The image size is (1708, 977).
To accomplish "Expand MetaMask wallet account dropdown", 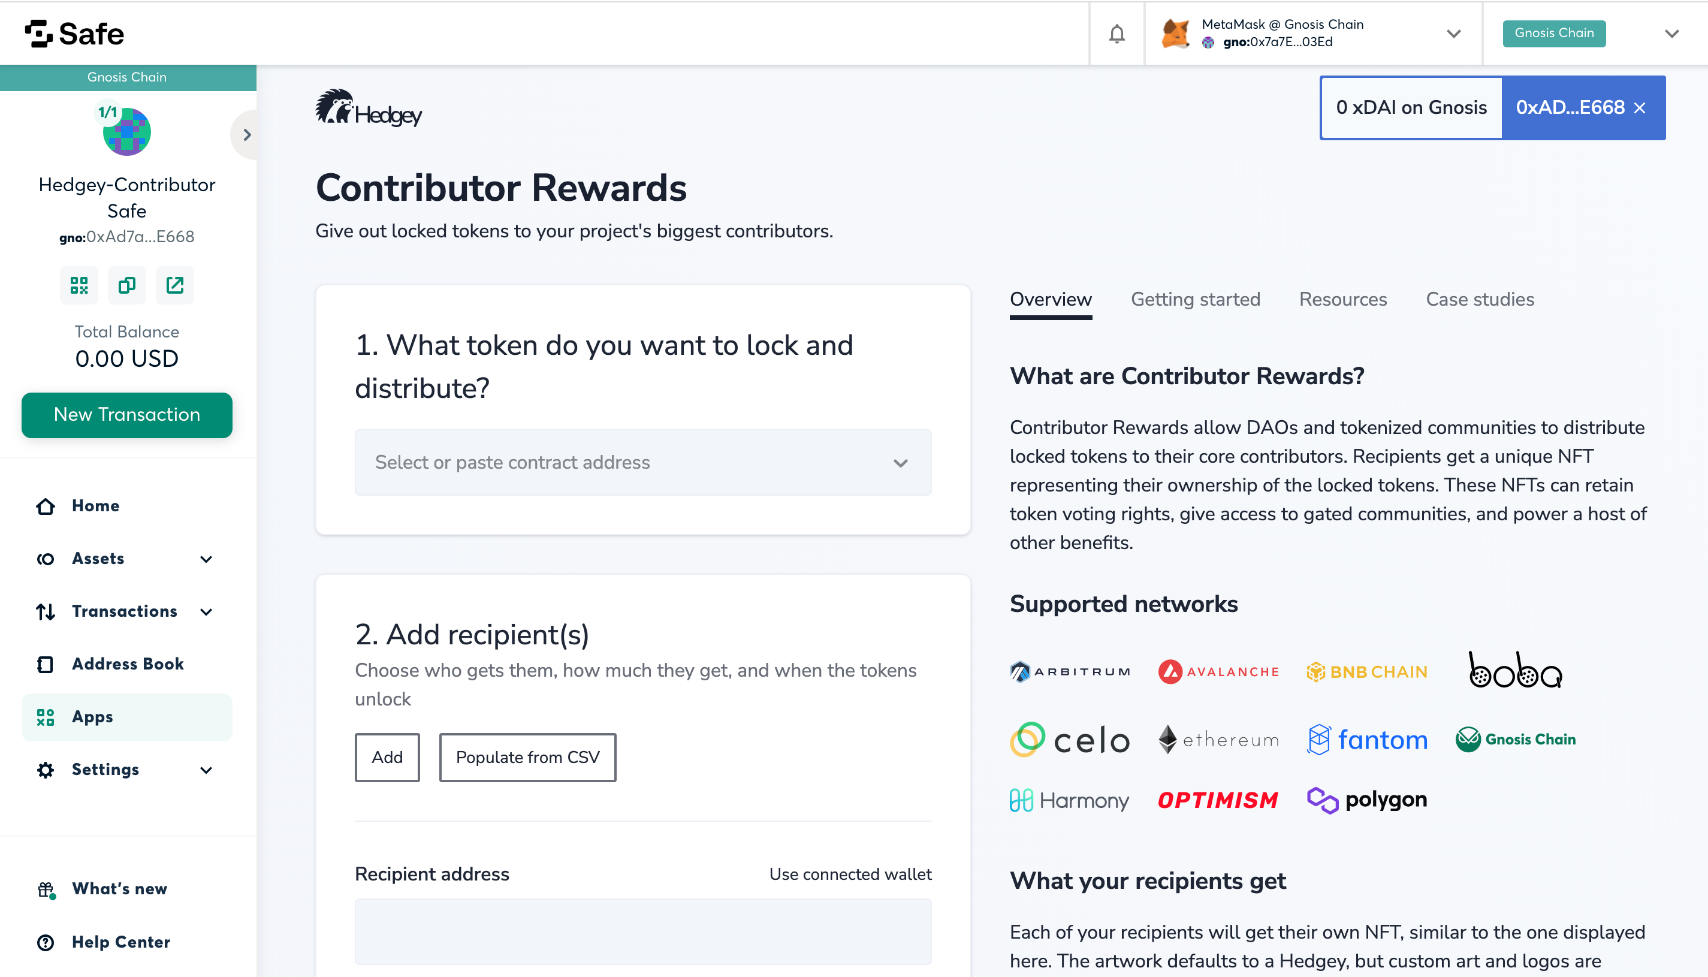I will [x=1453, y=34].
